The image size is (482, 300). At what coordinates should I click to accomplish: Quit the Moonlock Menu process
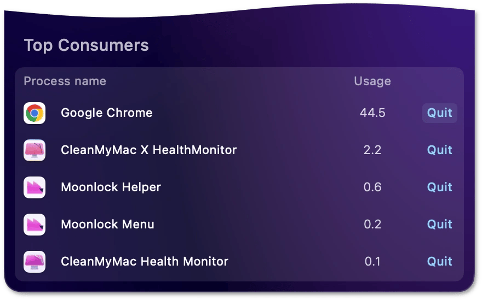tap(440, 224)
